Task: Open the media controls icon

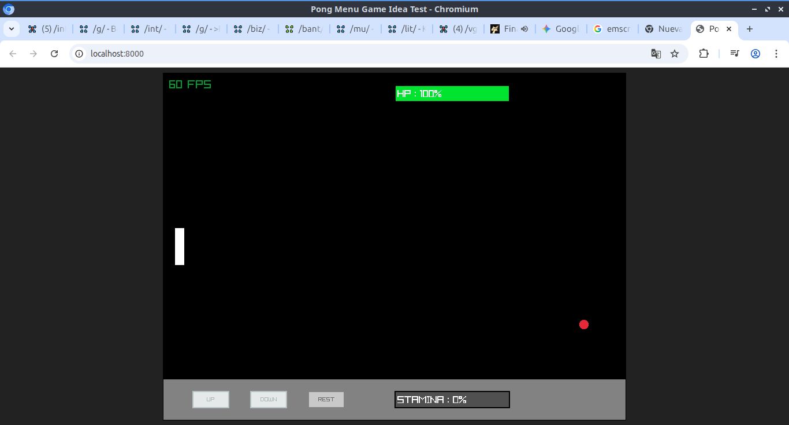Action: (735, 54)
